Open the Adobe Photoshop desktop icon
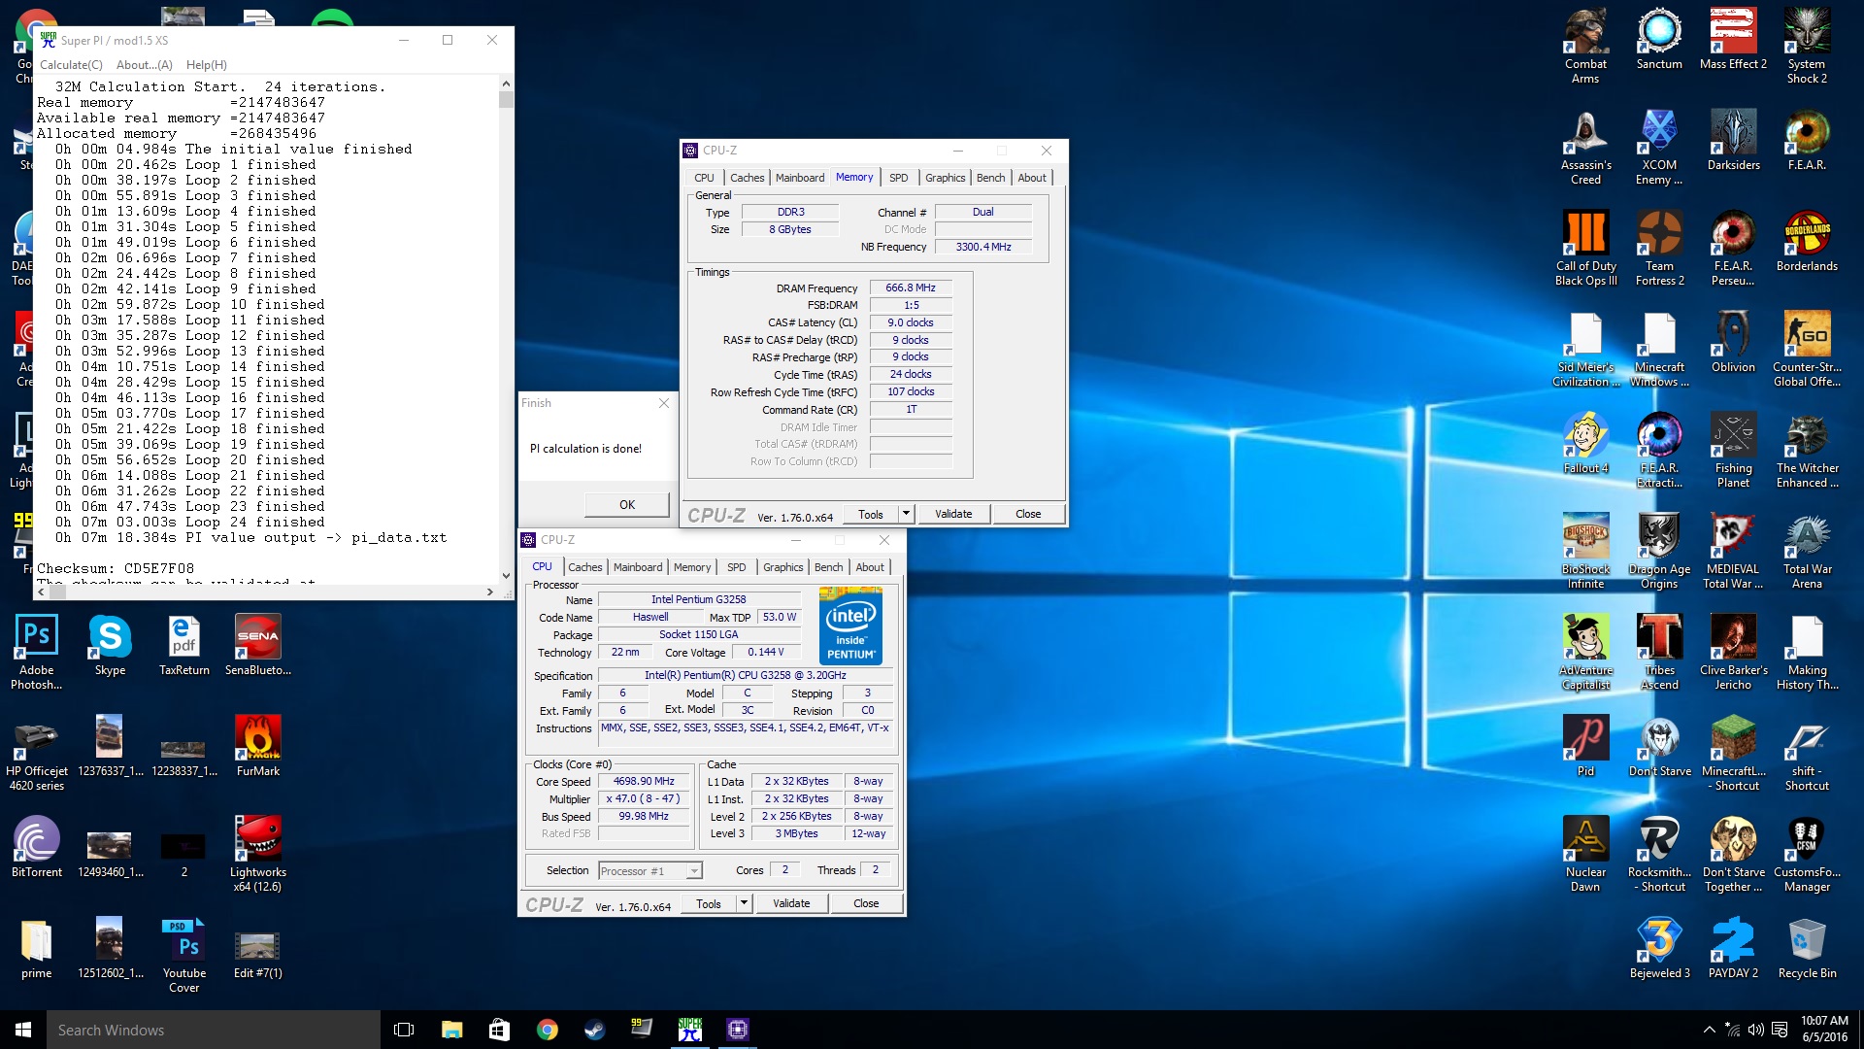Viewport: 1864px width, 1049px height. 36,652
